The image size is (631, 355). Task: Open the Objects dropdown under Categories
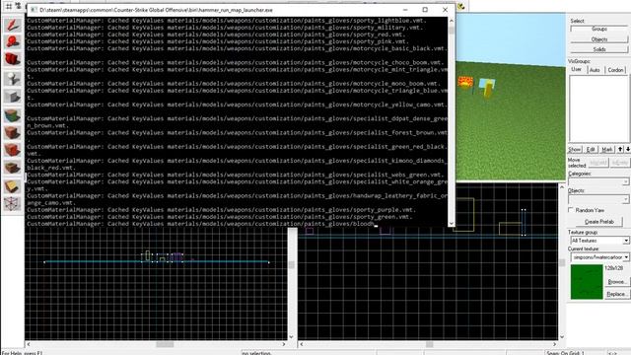coord(598,199)
